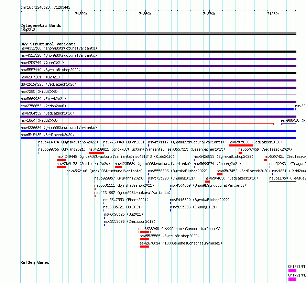
Task: Select the RefSeq Genes track title
Action: (x=35, y=262)
